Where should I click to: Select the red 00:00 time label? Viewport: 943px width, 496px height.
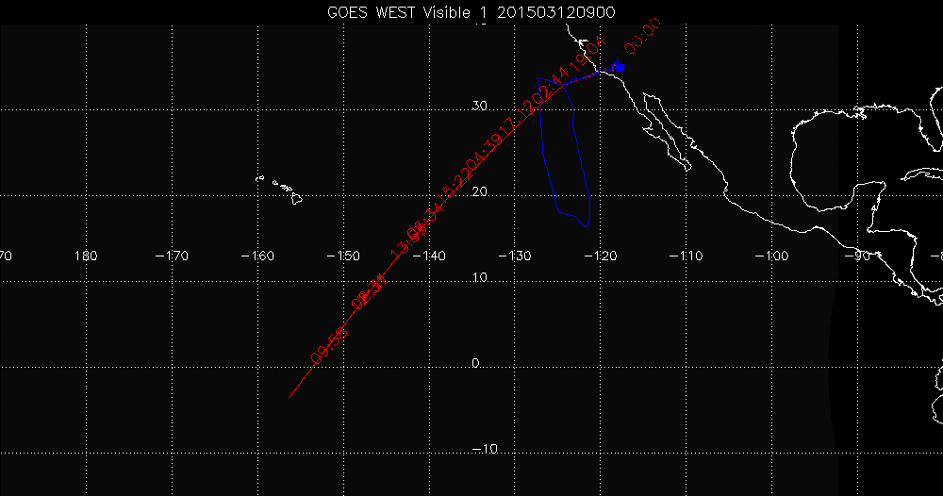click(642, 36)
